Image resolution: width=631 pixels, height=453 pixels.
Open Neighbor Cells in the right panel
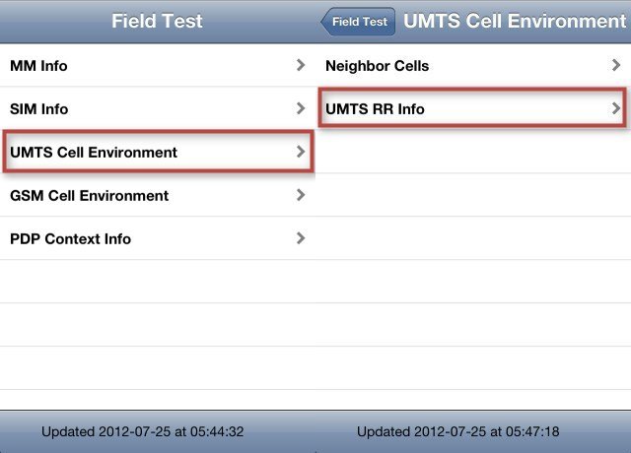[473, 65]
